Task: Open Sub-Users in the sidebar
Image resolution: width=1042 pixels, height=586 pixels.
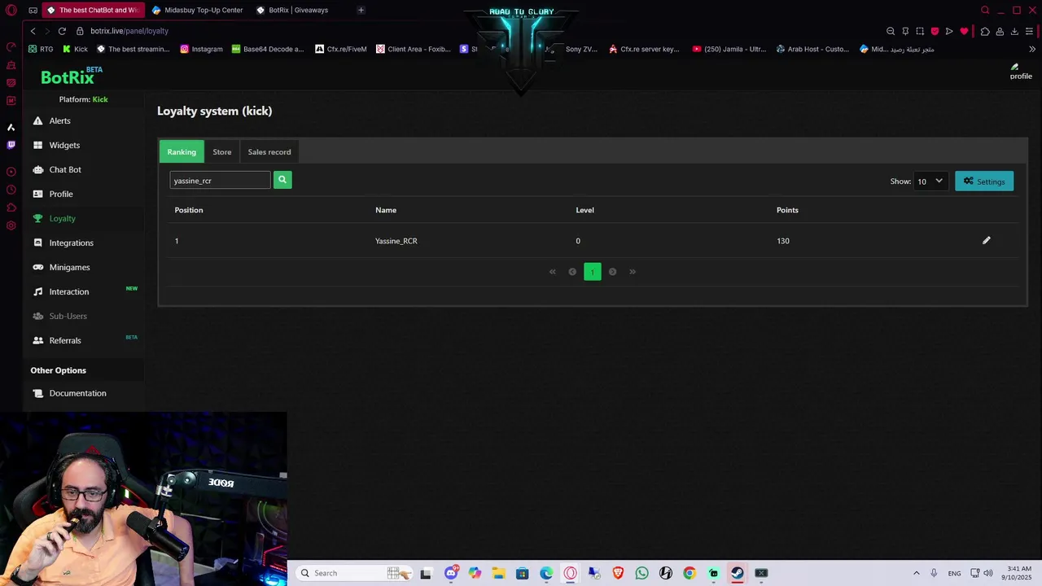Action: pyautogui.click(x=68, y=316)
